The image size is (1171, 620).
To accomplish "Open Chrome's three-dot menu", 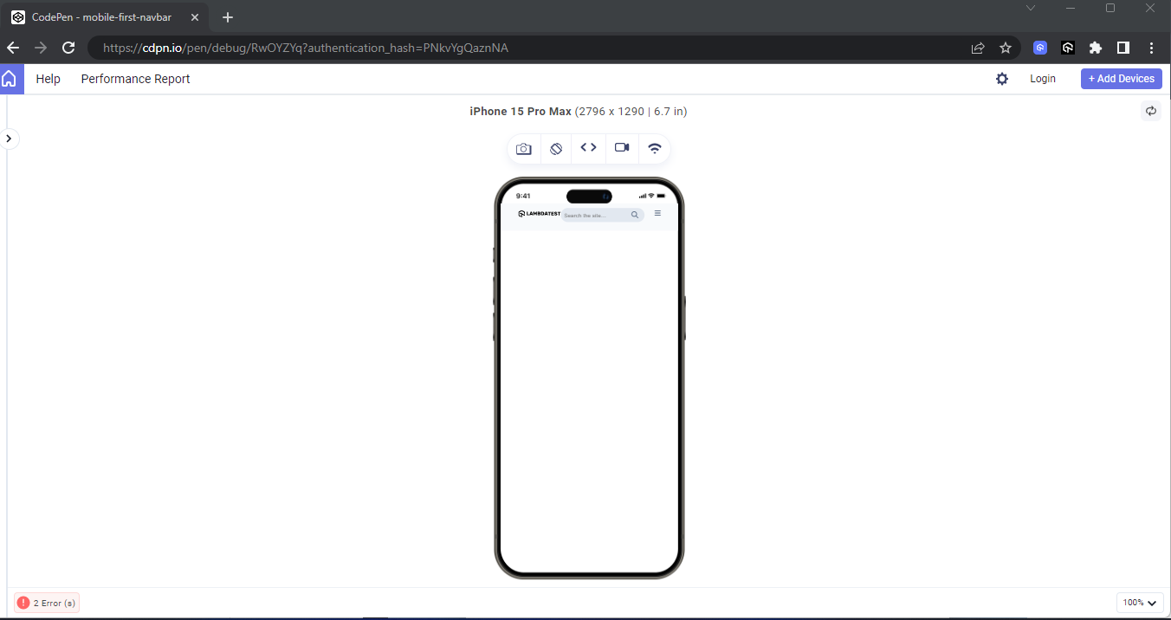I will [x=1152, y=48].
